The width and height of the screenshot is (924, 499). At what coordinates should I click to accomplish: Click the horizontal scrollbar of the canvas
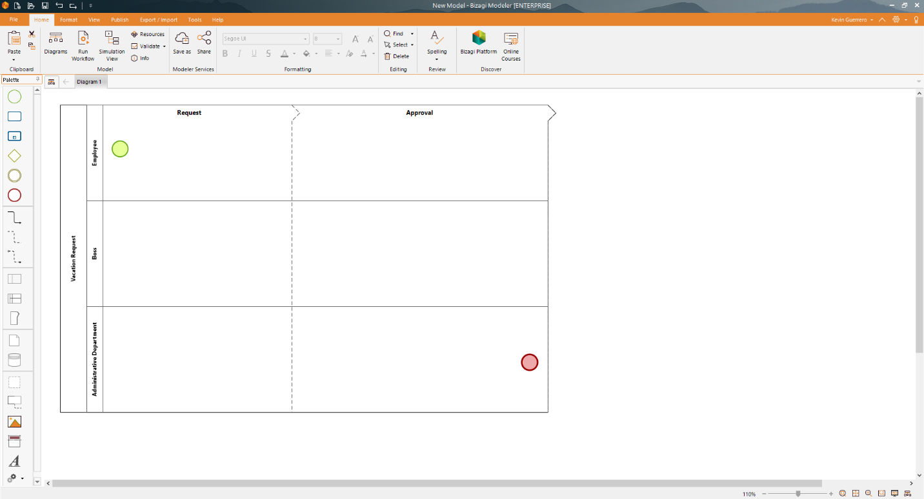click(437, 483)
